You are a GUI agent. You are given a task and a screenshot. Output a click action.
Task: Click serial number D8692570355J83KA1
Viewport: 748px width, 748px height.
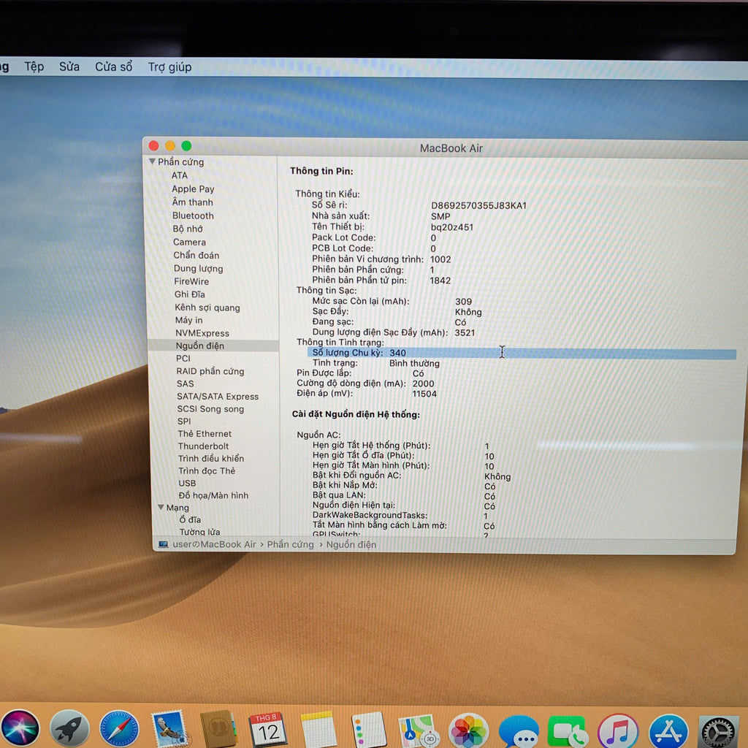coord(478,205)
